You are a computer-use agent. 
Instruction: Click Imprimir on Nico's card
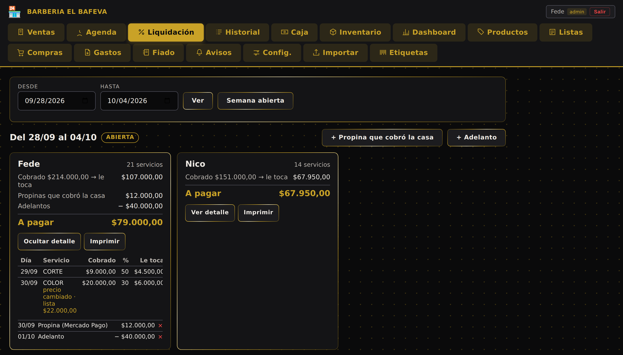[x=258, y=213]
